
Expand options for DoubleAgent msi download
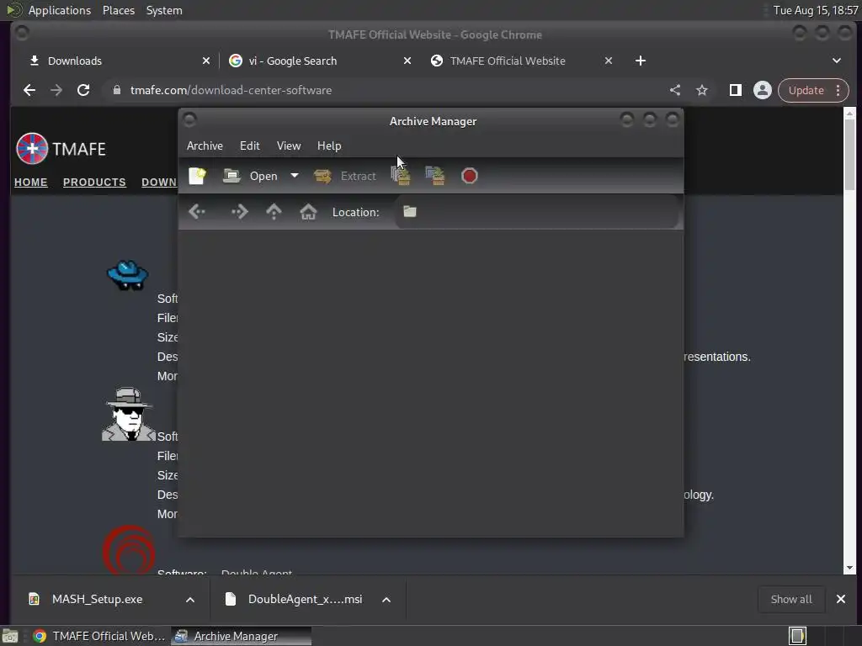point(386,599)
